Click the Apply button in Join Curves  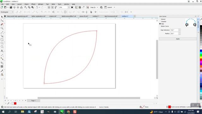click(178, 39)
